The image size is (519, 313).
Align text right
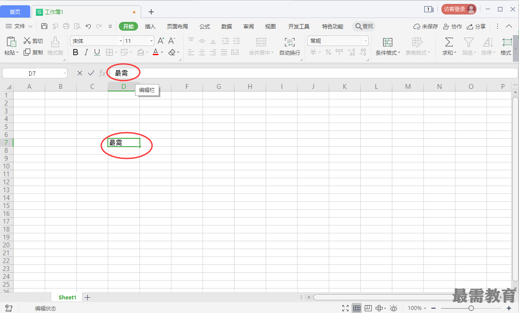click(213, 52)
